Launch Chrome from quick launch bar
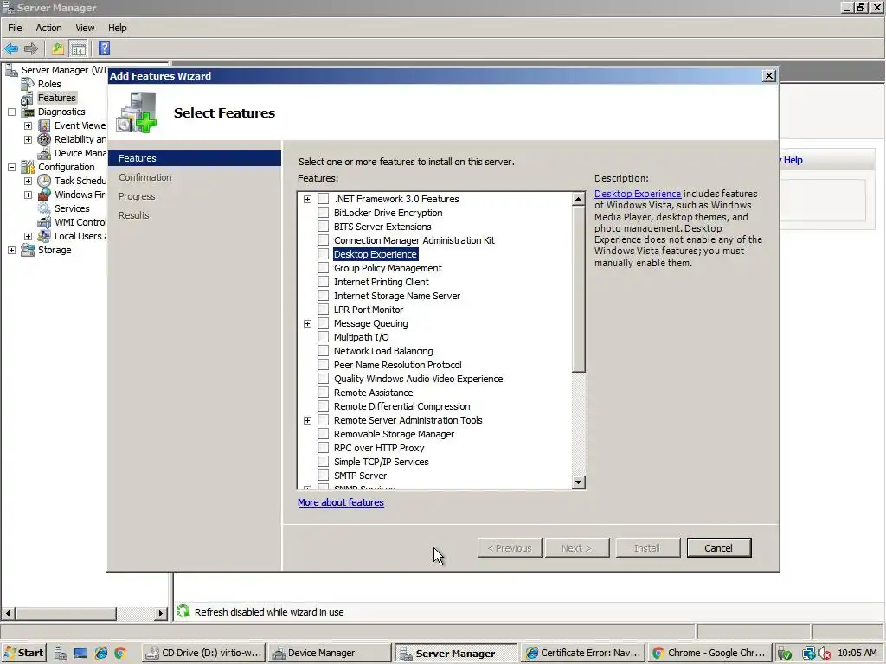The width and height of the screenshot is (886, 664). 119,654
